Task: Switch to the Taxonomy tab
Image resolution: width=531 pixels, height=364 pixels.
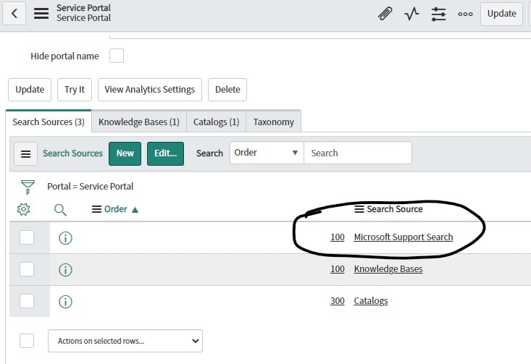Action: 273,122
